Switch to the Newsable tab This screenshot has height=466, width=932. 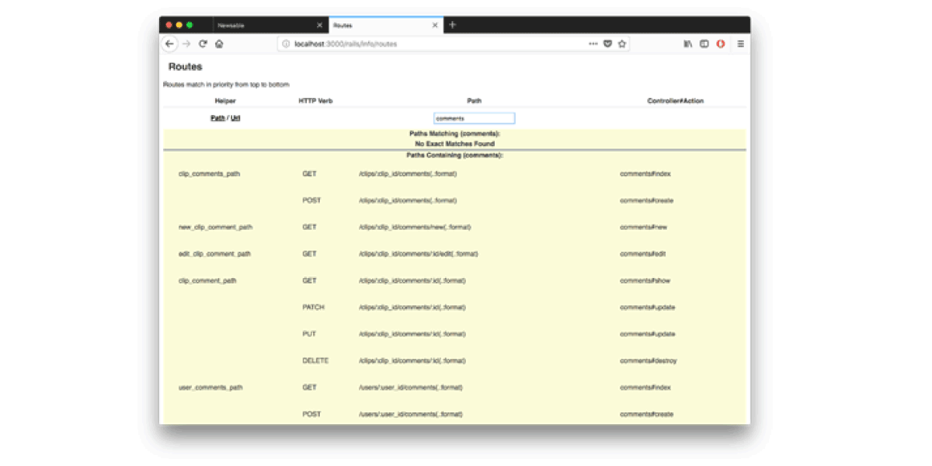coord(270,26)
